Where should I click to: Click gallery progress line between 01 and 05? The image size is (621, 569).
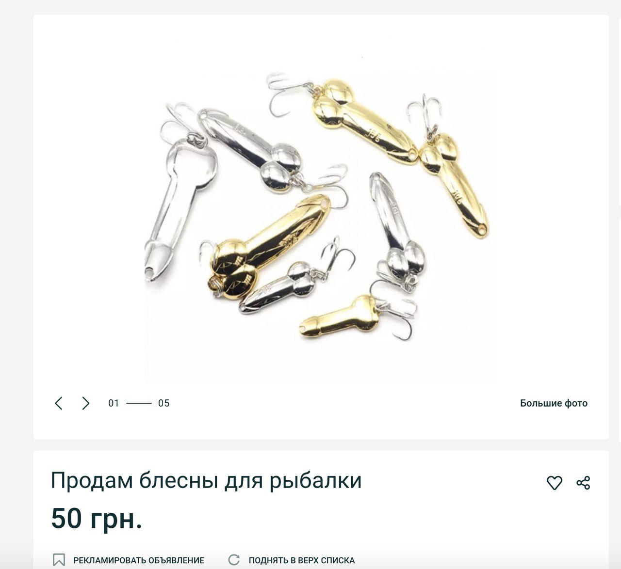(x=139, y=403)
